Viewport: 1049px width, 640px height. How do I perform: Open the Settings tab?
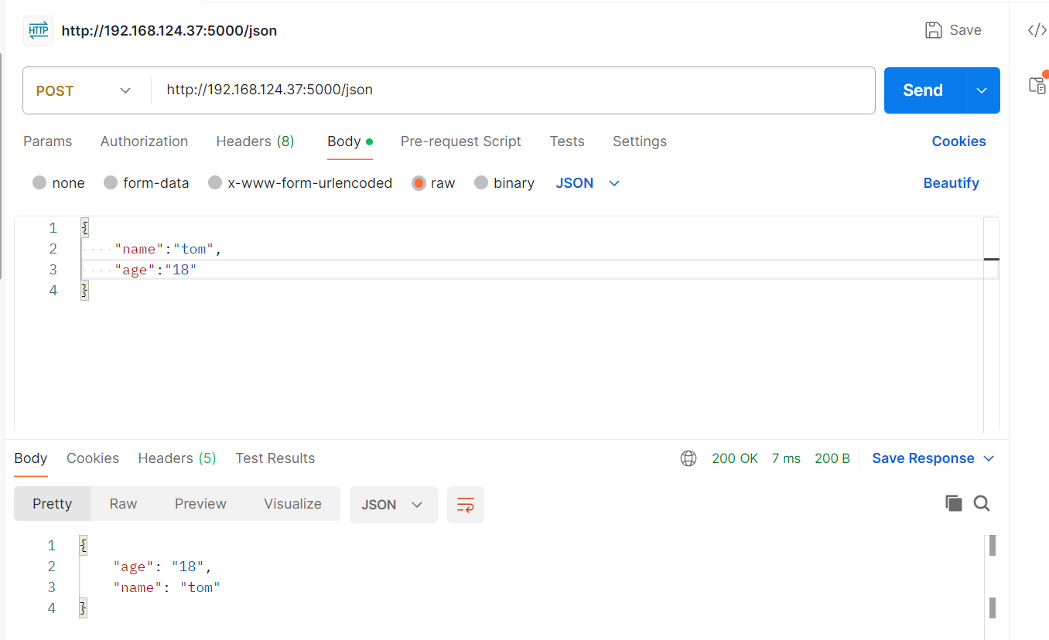pos(640,141)
